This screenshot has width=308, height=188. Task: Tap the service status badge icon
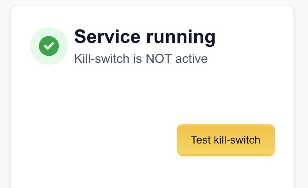click(x=49, y=46)
